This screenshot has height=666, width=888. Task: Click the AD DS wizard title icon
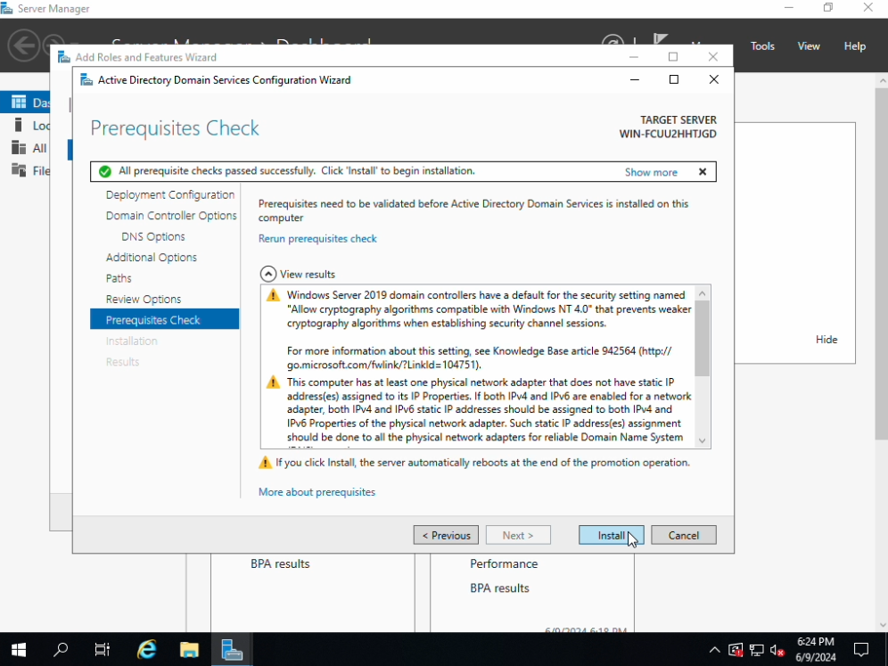[86, 80]
